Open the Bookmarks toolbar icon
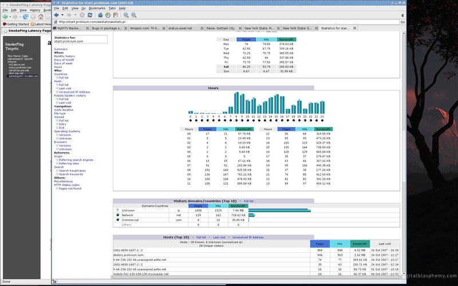 tap(116, 15)
